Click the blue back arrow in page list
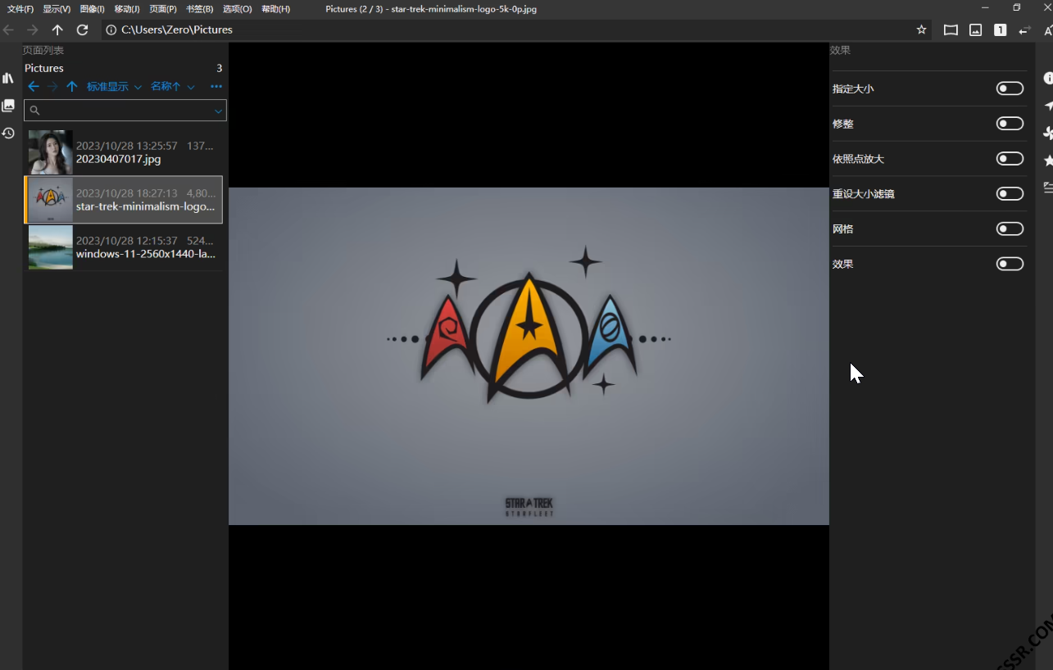 [34, 87]
